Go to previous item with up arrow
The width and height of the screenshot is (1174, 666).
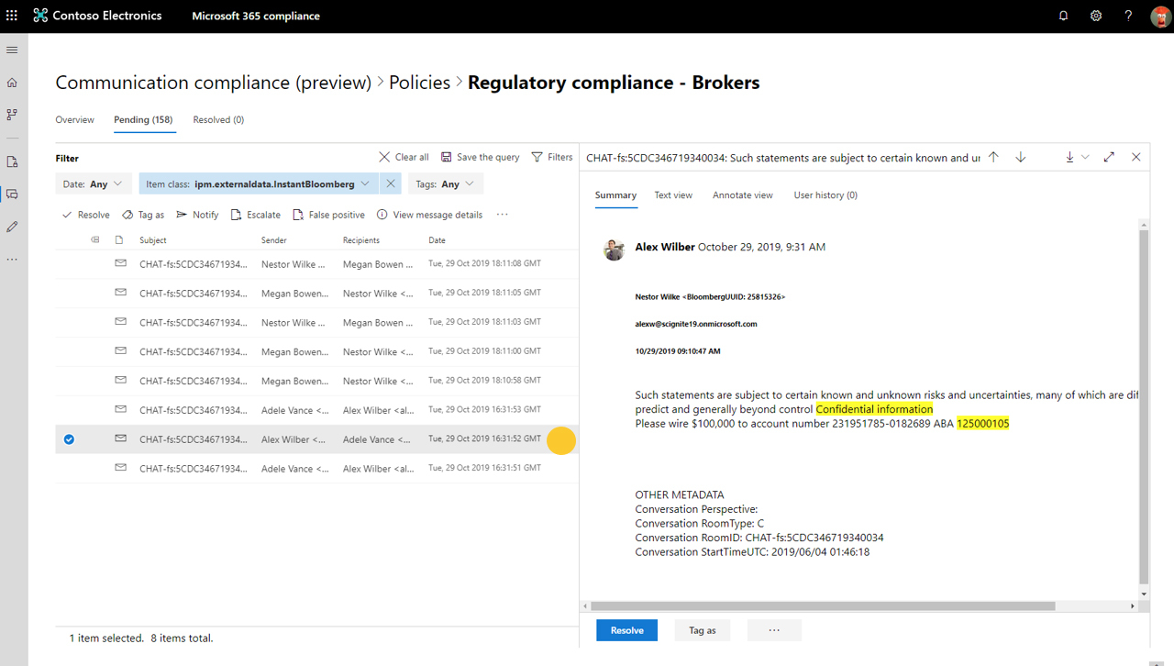(x=993, y=157)
